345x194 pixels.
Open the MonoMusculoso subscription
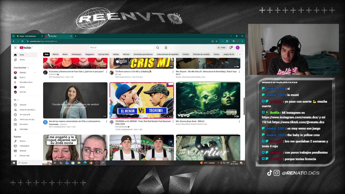[25, 82]
